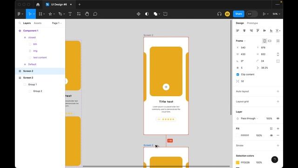
Task: Edit the W width field 430
Action: [245, 54]
